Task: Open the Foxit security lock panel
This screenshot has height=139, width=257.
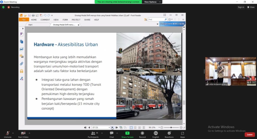Action: tap(22, 71)
